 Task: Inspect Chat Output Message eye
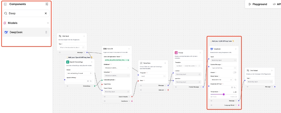(248, 87)
